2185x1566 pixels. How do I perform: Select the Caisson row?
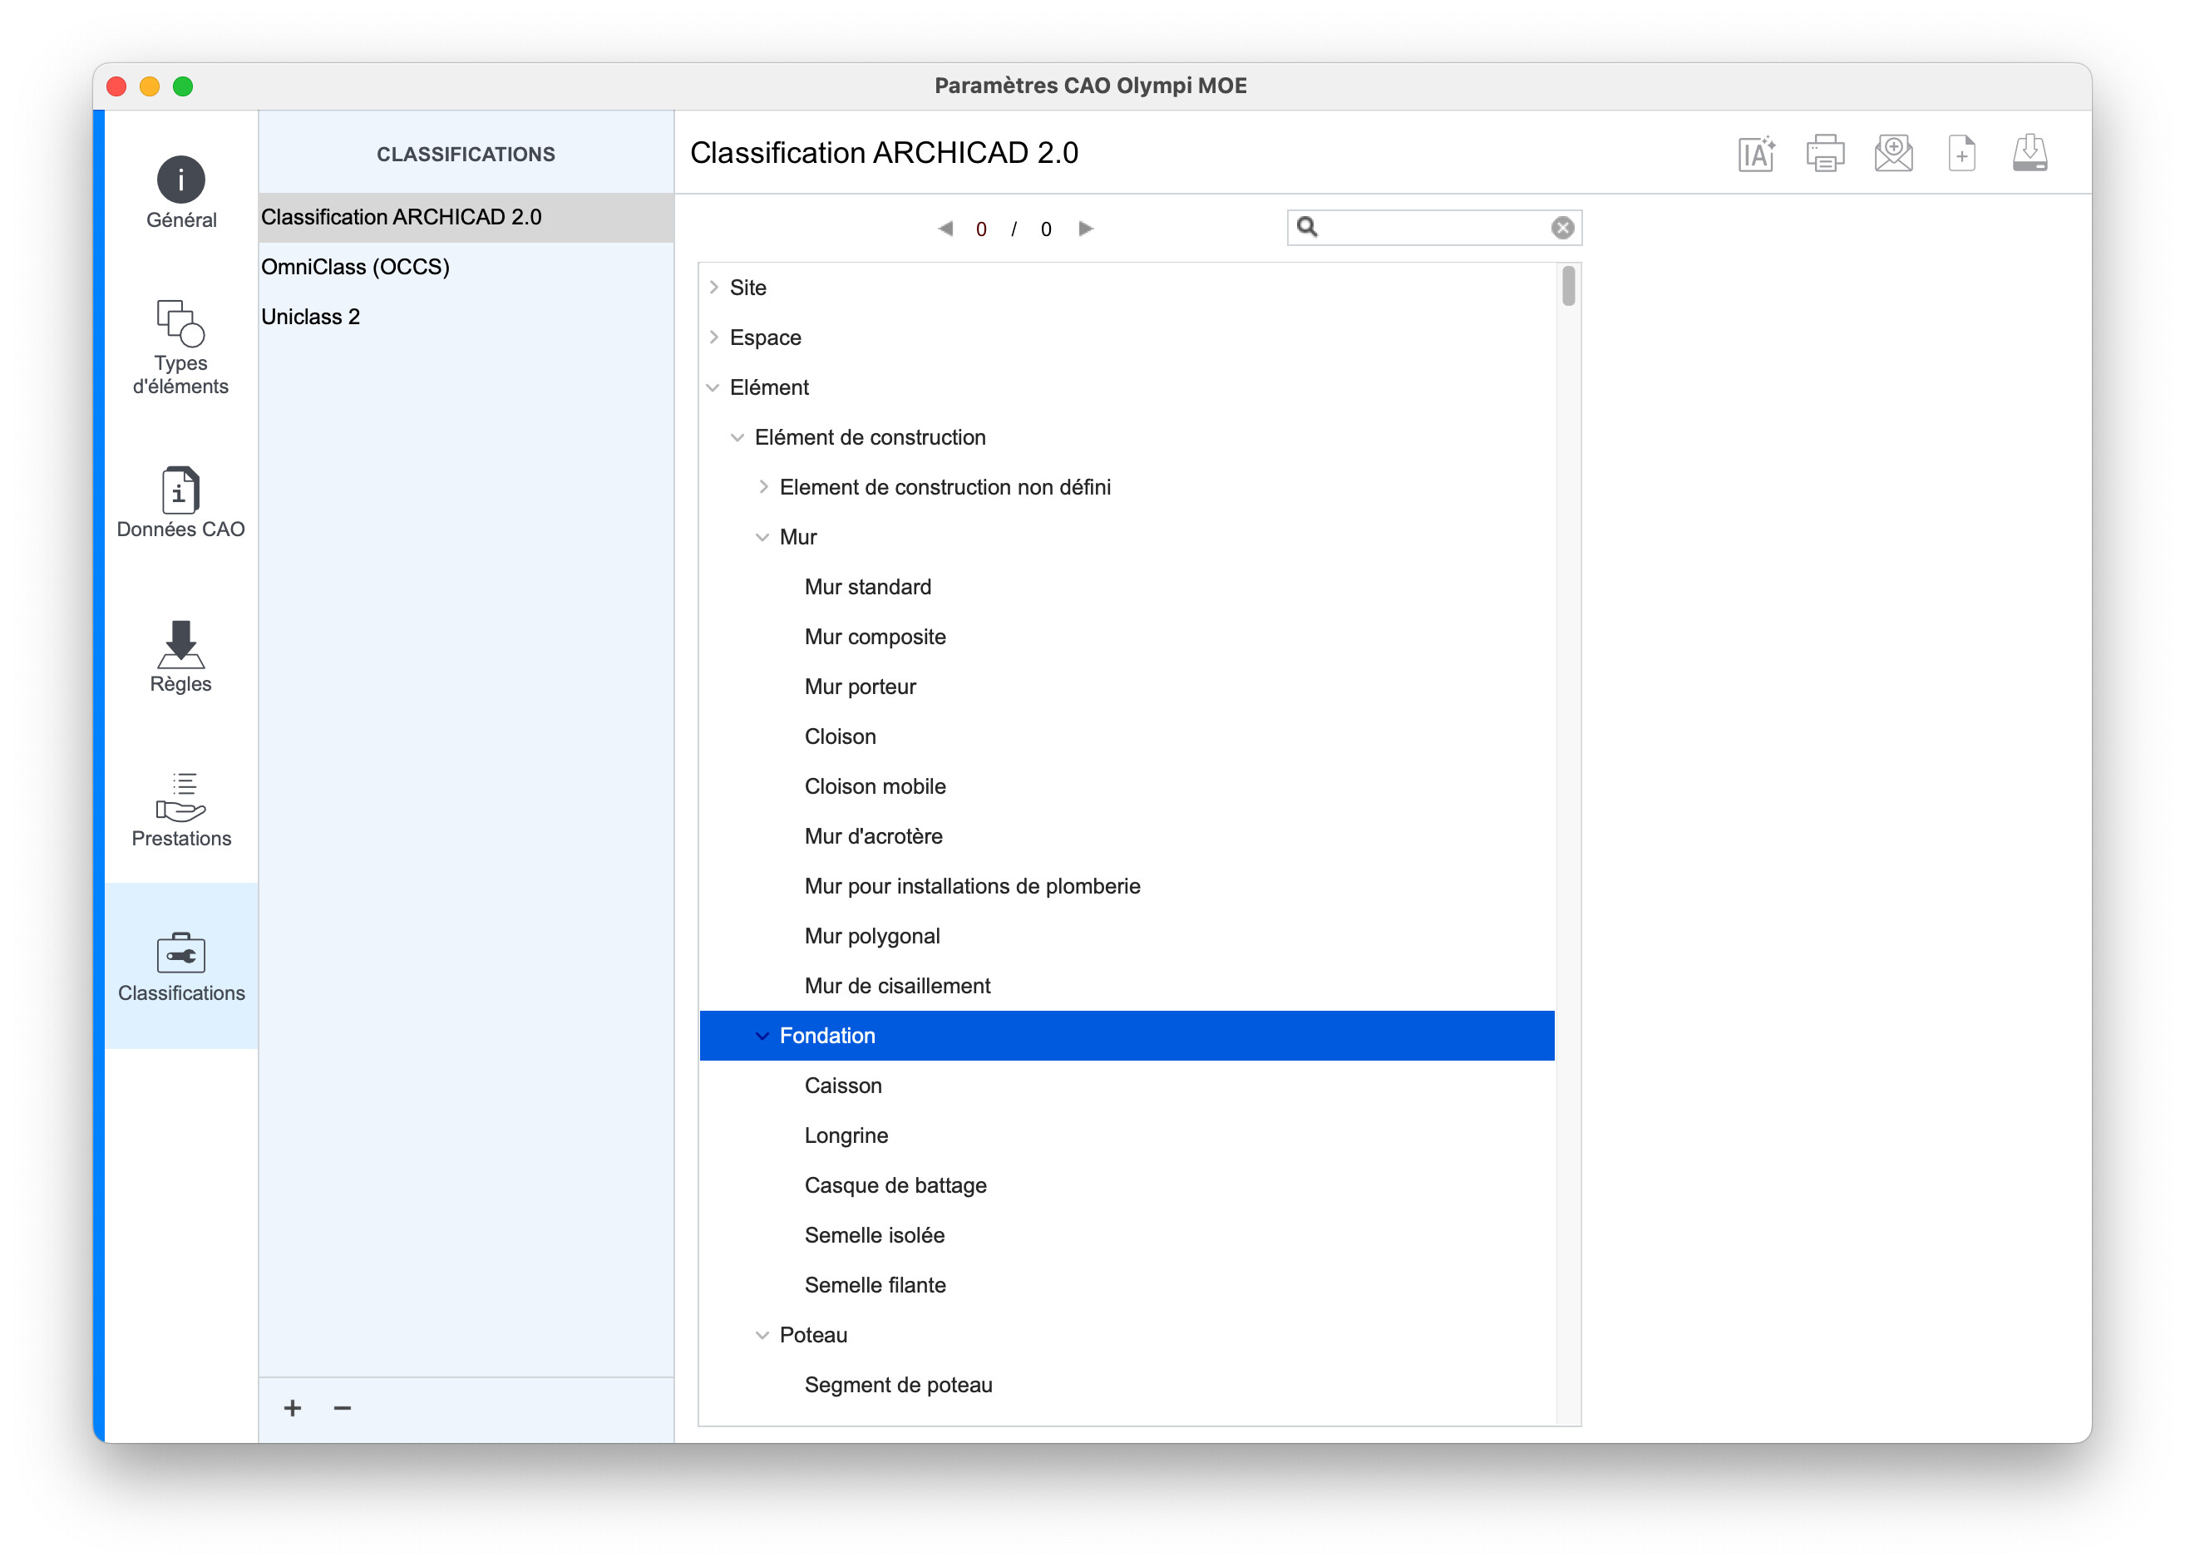click(x=1127, y=1086)
